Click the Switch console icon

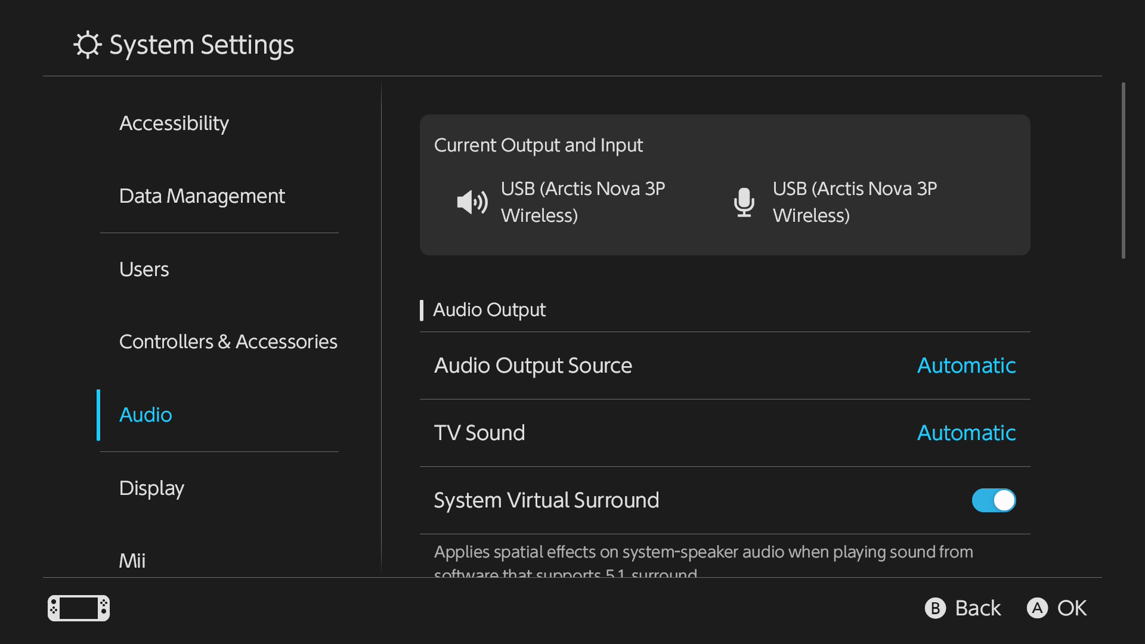click(79, 608)
